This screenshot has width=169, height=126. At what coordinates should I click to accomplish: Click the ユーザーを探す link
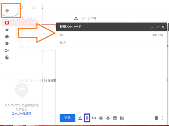[x=21, y=113]
